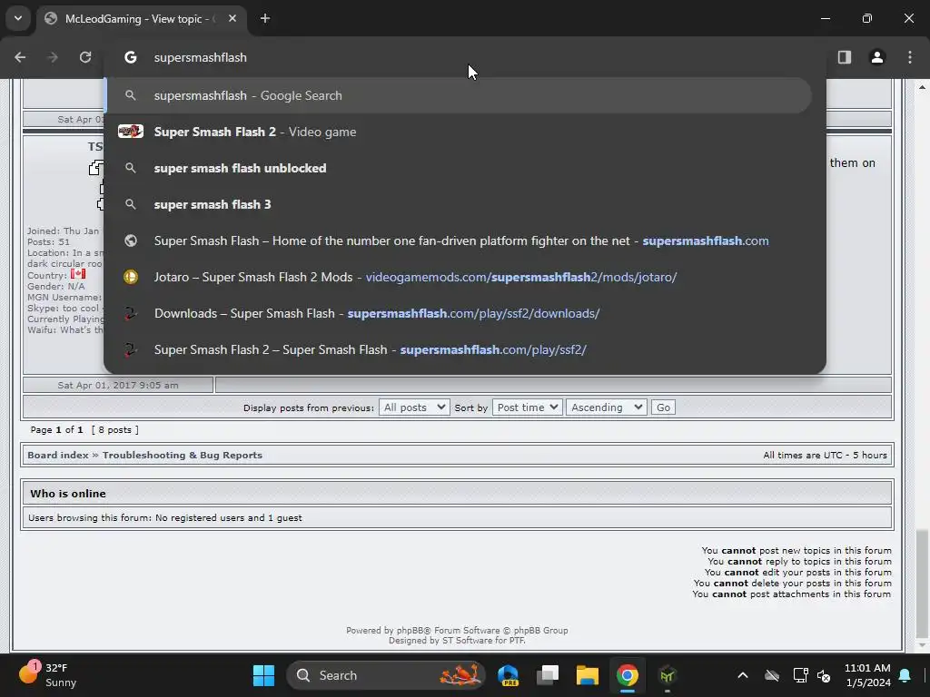This screenshot has width=930, height=697.
Task: Click the Chrome taskbar icon
Action: pyautogui.click(x=627, y=675)
